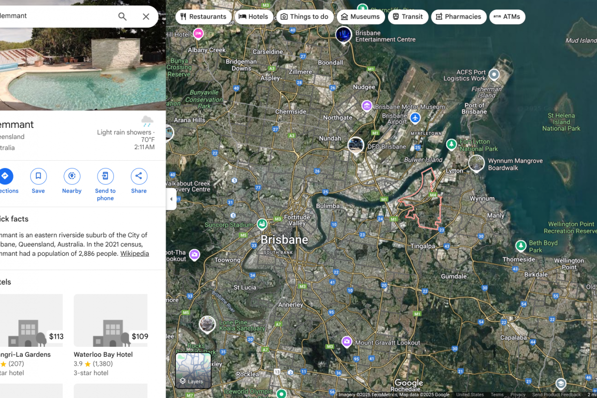The height and width of the screenshot is (398, 597).
Task: Click the Brisbane Entertainment Centre marker
Action: pyautogui.click(x=343, y=35)
